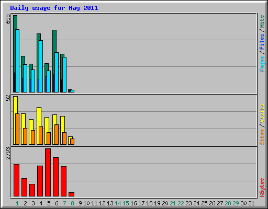Click day 4 on the x-axis
Viewport: 268px width, 209px height.
click(x=41, y=203)
